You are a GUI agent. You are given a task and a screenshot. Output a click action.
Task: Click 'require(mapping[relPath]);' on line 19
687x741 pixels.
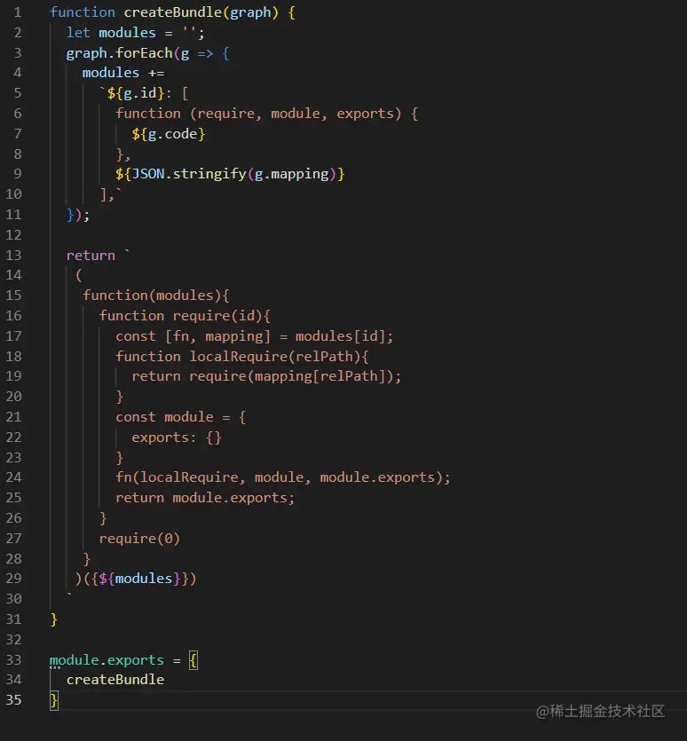(x=295, y=376)
